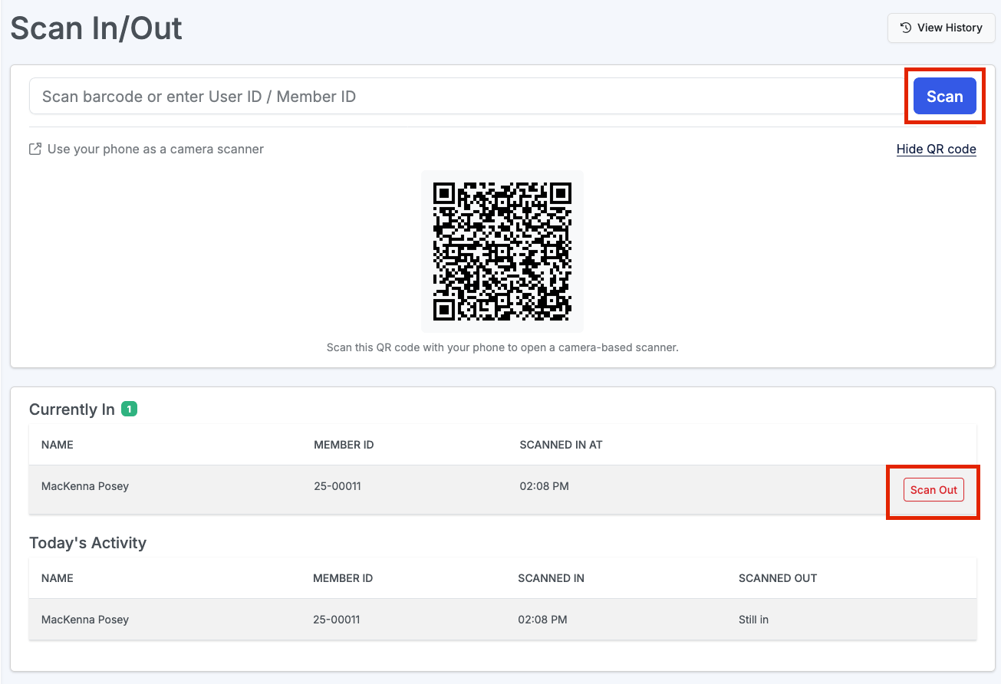Select MacKenna Posey in the Currently In table
The width and height of the screenshot is (1001, 684).
click(x=85, y=486)
